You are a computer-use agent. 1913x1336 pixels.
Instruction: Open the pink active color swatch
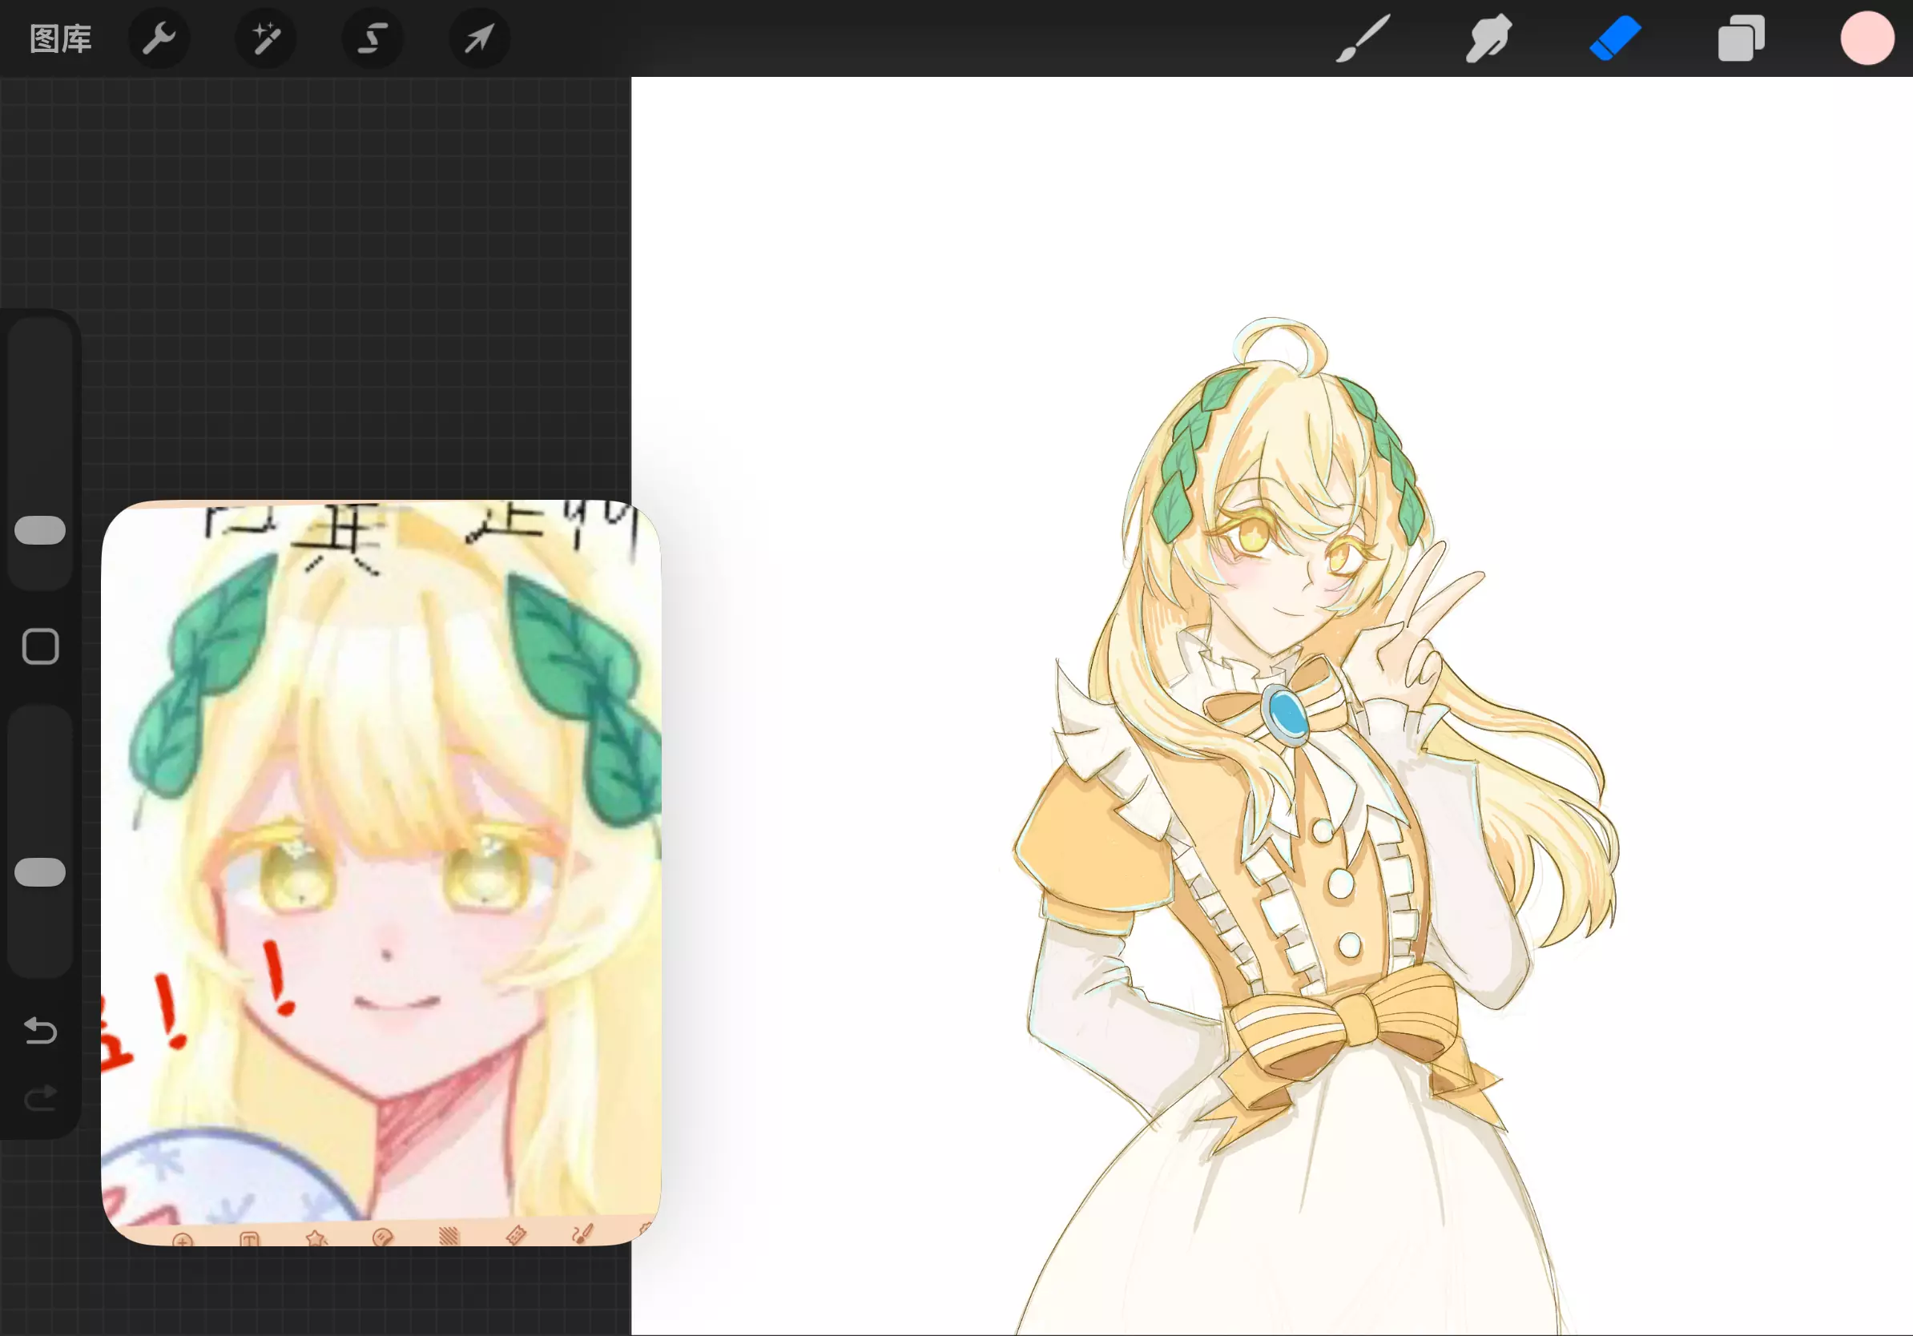tap(1867, 38)
